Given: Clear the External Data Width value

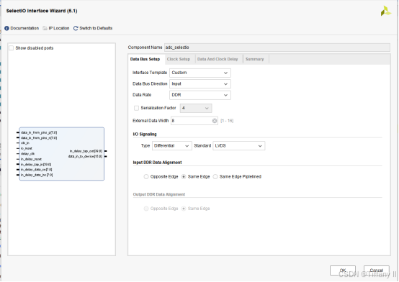Looking at the screenshot, I should click(215, 121).
